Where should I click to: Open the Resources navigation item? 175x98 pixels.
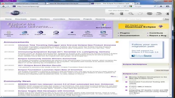pos(74,19)
